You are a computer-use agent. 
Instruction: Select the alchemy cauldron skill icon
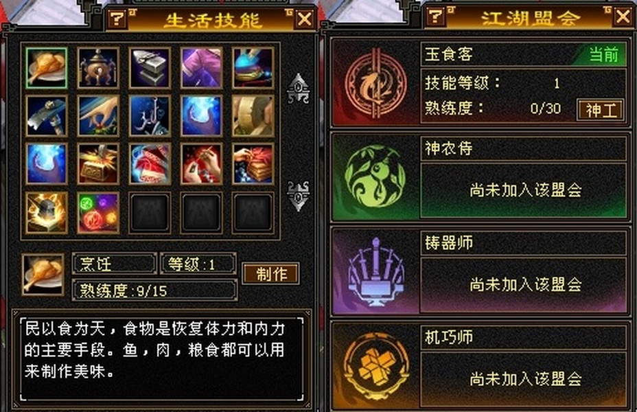pyautogui.click(x=98, y=68)
